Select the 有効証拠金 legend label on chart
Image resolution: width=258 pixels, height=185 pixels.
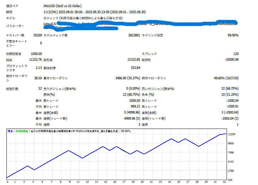[x=21, y=131]
